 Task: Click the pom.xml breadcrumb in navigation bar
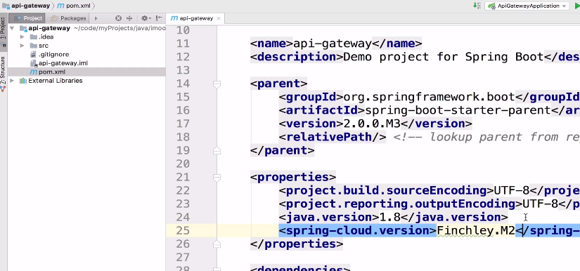pyautogui.click(x=78, y=6)
